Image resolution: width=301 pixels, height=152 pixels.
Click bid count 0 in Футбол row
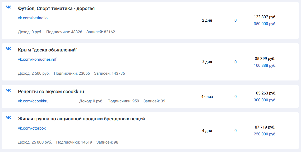[235, 20]
